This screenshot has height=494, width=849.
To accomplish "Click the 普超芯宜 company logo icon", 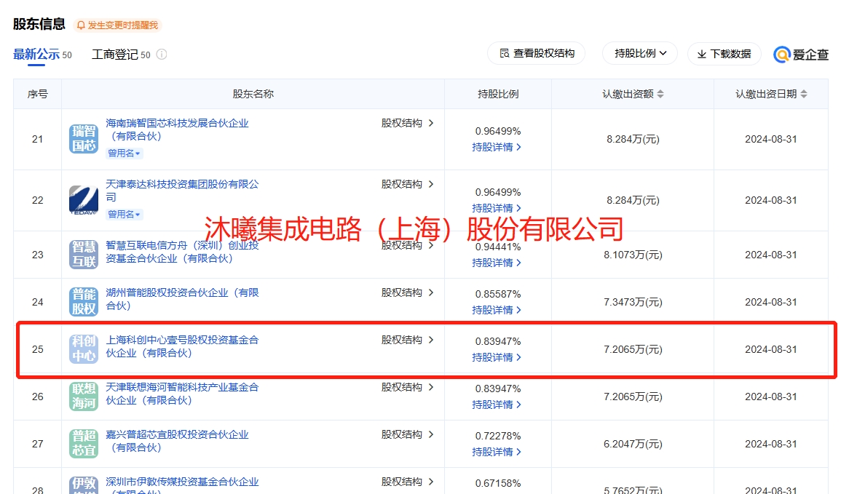I will pyautogui.click(x=84, y=444).
